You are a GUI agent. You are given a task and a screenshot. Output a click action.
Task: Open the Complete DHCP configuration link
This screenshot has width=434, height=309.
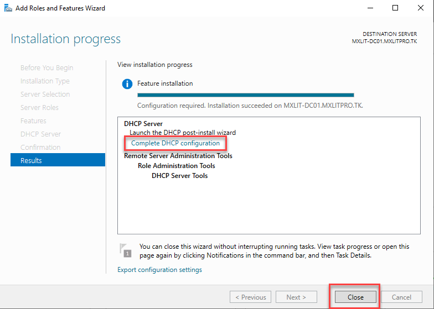175,143
